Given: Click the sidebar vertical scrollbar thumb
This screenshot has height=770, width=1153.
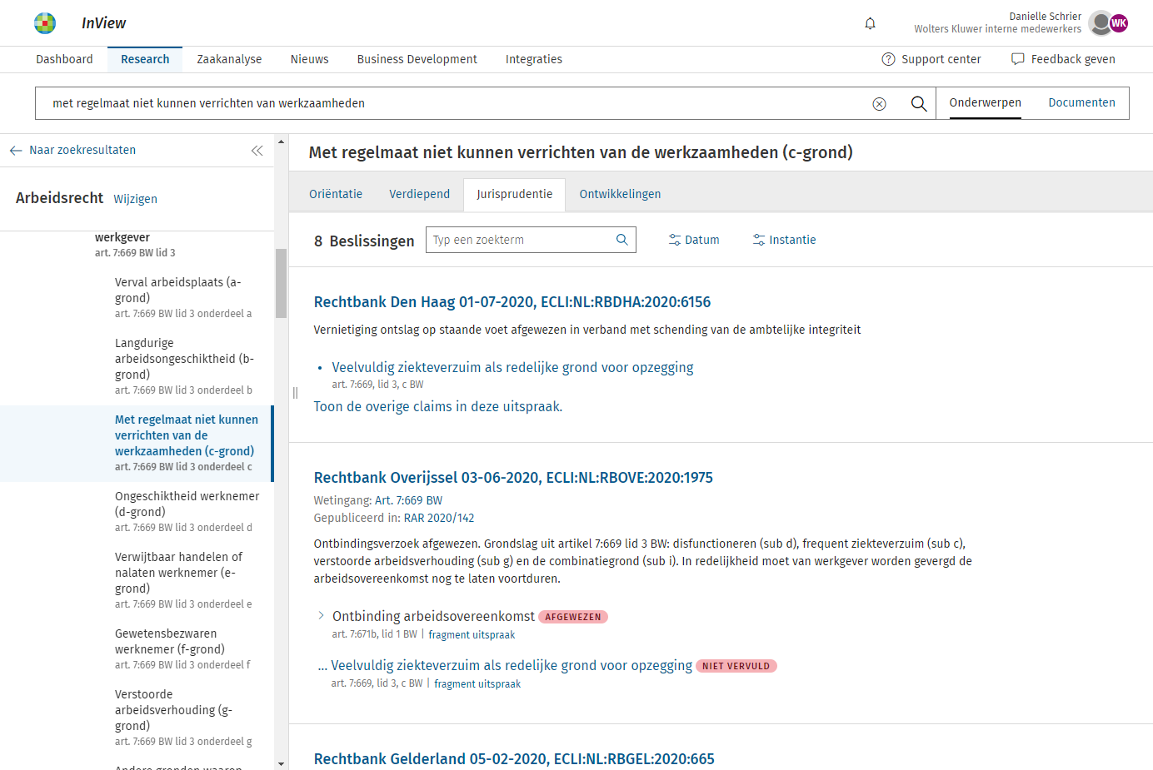Looking at the screenshot, I should 281,283.
